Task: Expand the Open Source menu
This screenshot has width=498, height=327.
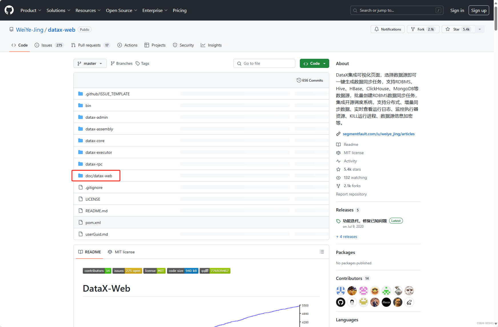Action: coord(121,10)
